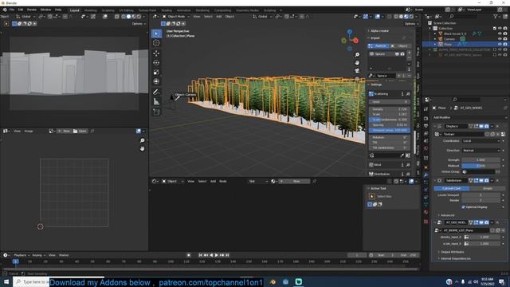Open the Object Mode dropdown in 3D viewport
Screen dimensions: 510x287
176,16
